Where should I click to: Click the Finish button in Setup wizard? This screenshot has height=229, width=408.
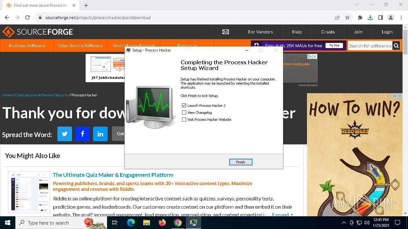[x=241, y=162]
